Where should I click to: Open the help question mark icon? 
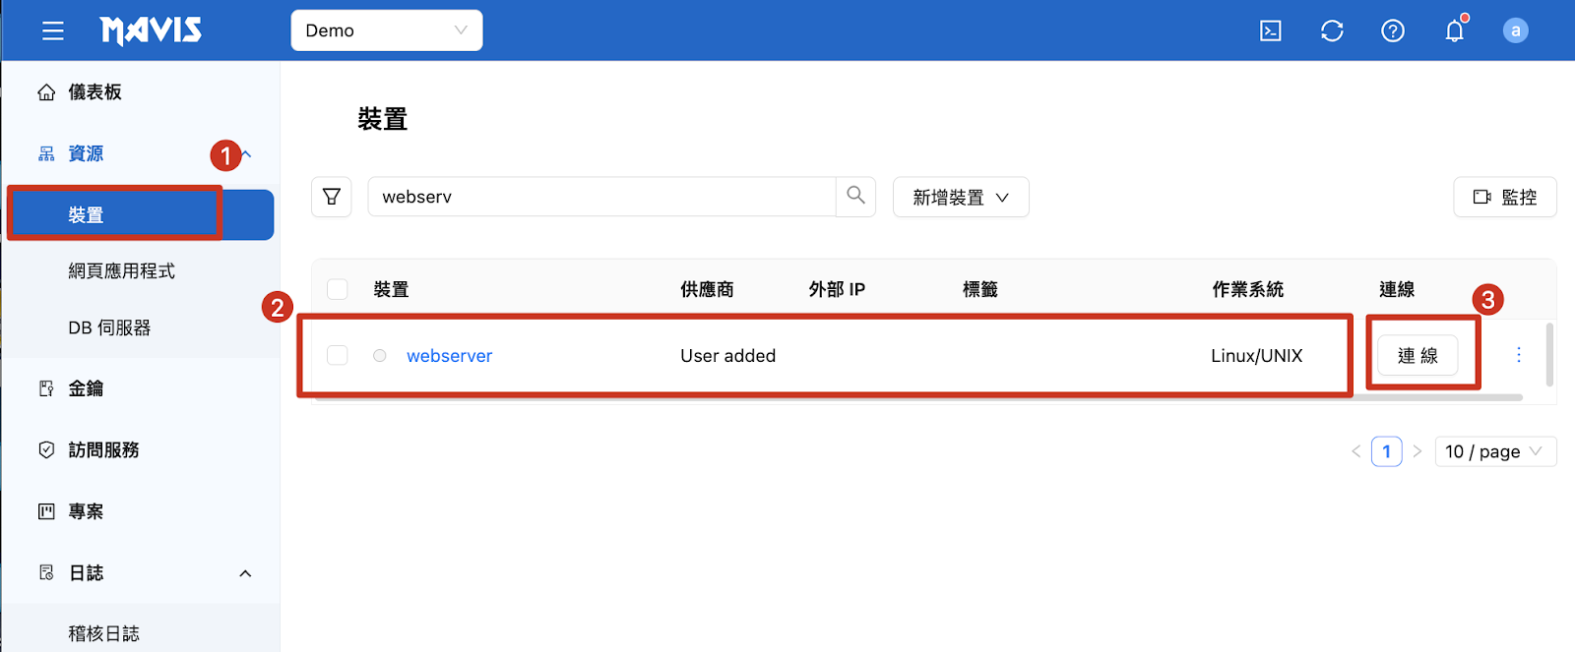(x=1393, y=31)
